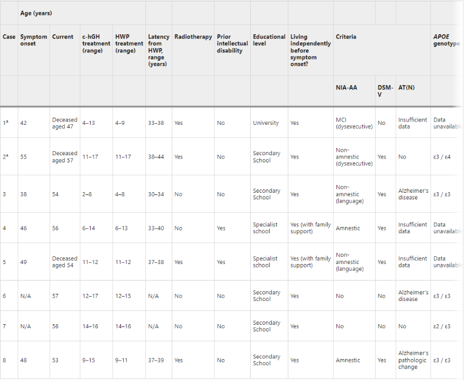This screenshot has height=380, width=464.
Task: Click the "Symptom onset" column header
Action: pyautogui.click(x=33, y=40)
